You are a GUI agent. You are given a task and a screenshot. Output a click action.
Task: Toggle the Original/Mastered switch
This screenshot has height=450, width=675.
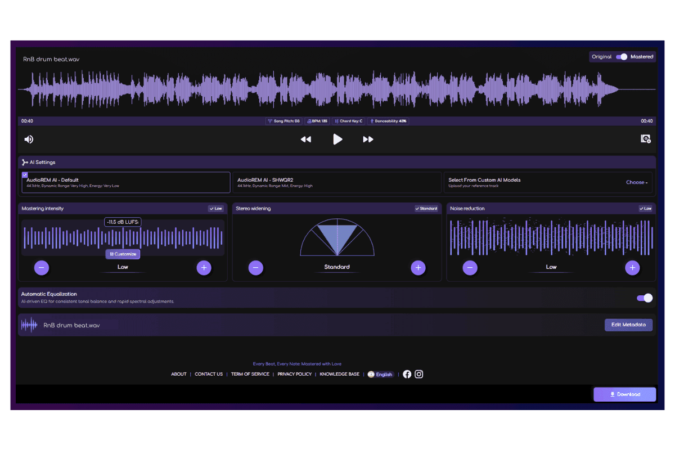click(x=622, y=57)
